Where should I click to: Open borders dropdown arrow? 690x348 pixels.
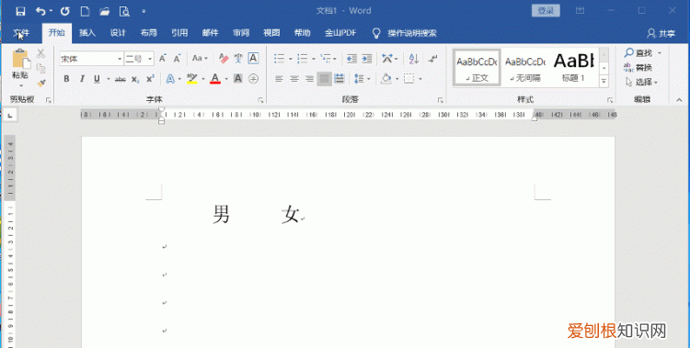tap(420, 79)
